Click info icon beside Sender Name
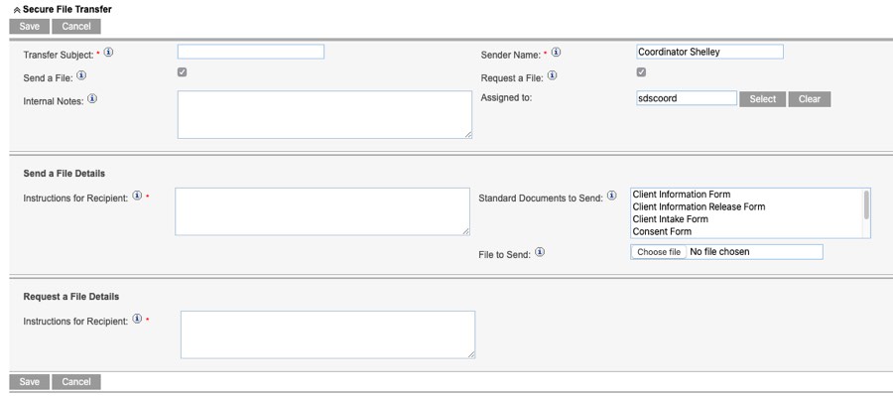Image resolution: width=893 pixels, height=396 pixels. (x=556, y=53)
